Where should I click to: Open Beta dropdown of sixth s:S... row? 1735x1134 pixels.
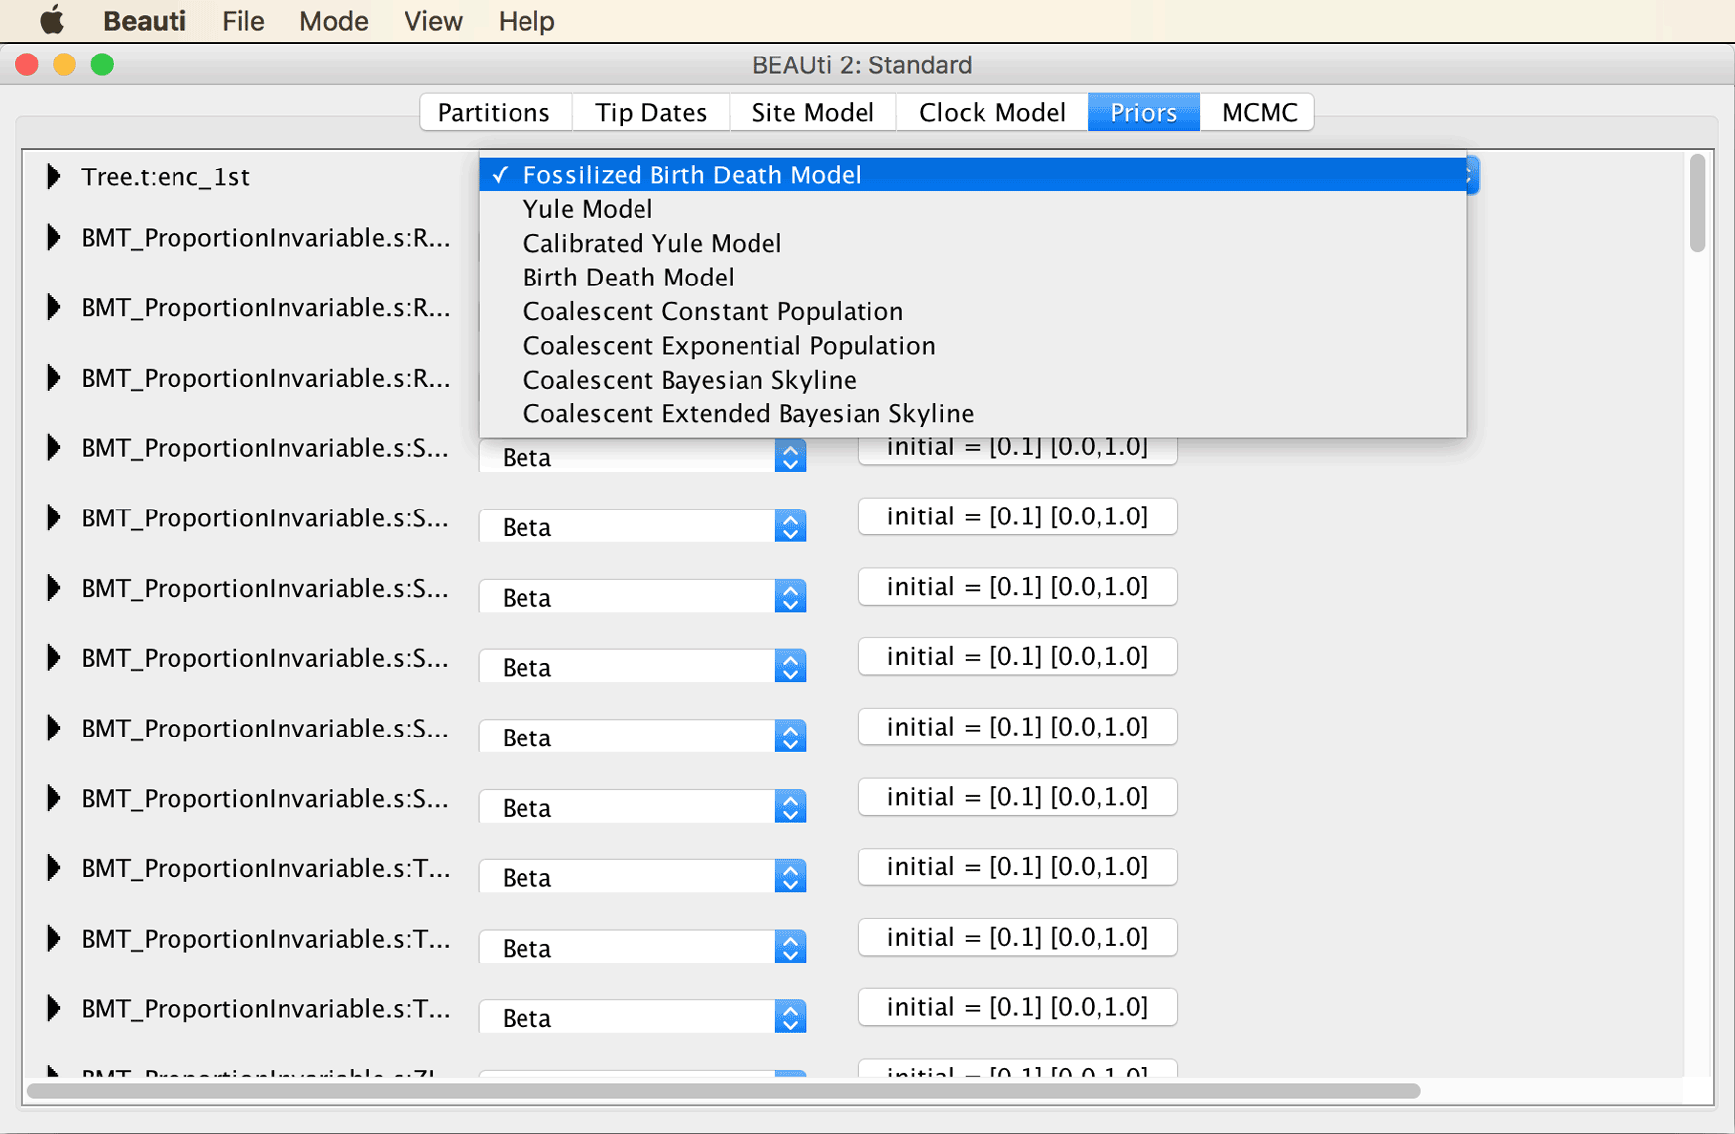coord(642,807)
